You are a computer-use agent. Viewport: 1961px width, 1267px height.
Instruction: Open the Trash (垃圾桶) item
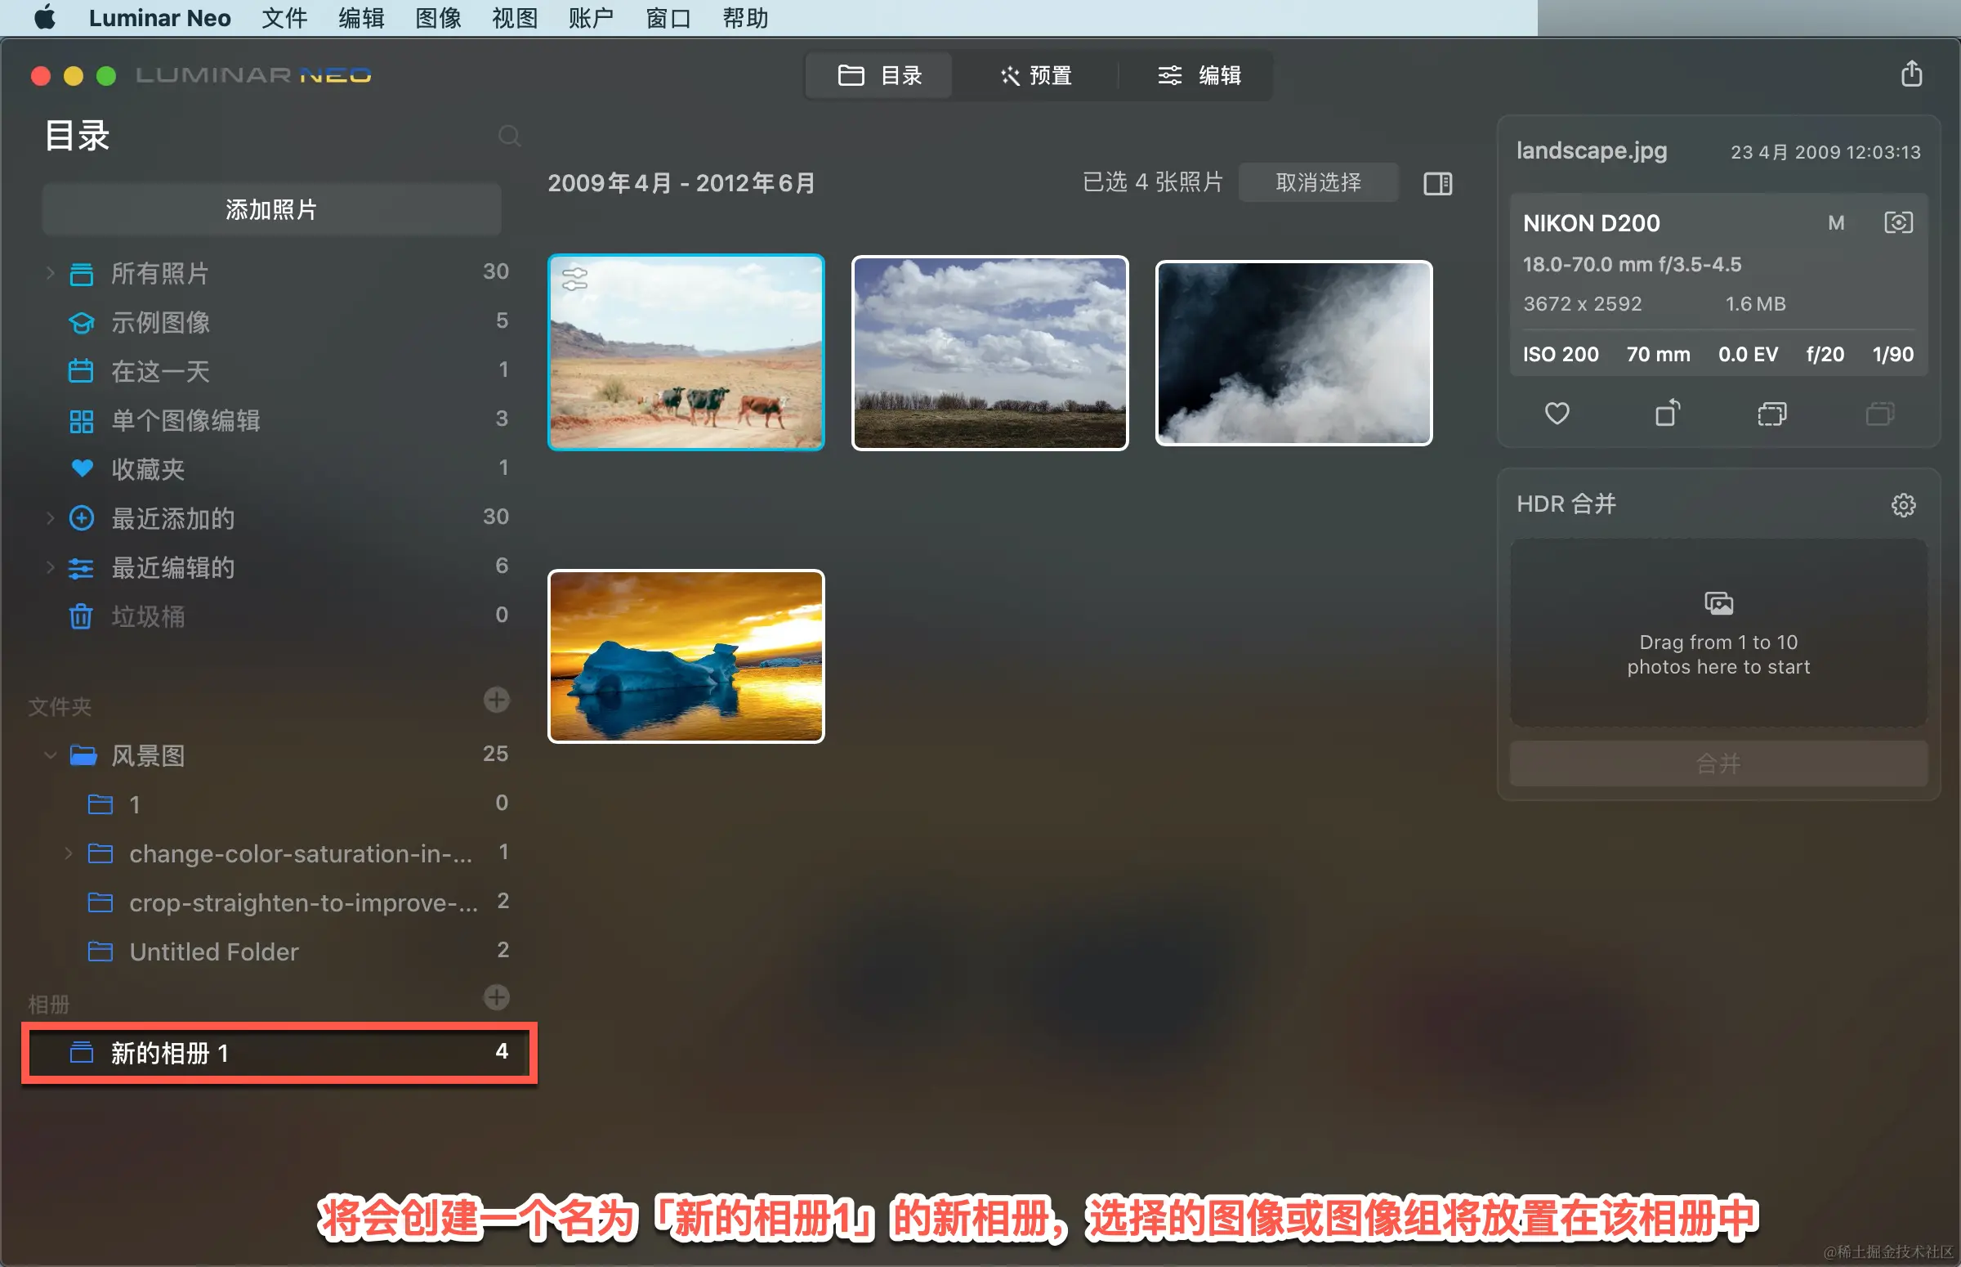click(x=148, y=616)
